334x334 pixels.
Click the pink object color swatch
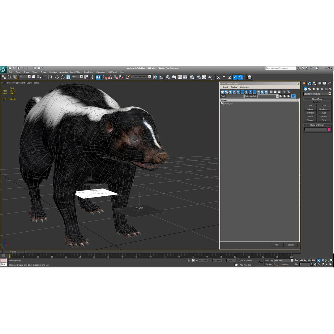pyautogui.click(x=329, y=129)
